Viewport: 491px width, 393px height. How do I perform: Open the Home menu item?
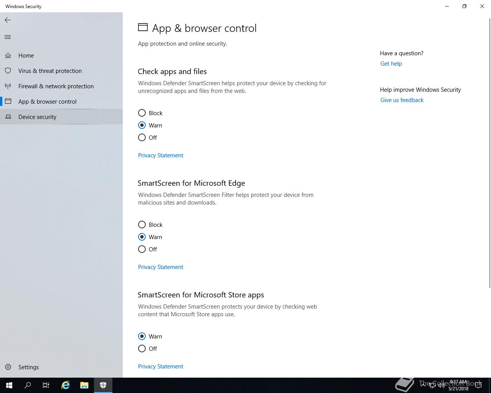click(61, 56)
